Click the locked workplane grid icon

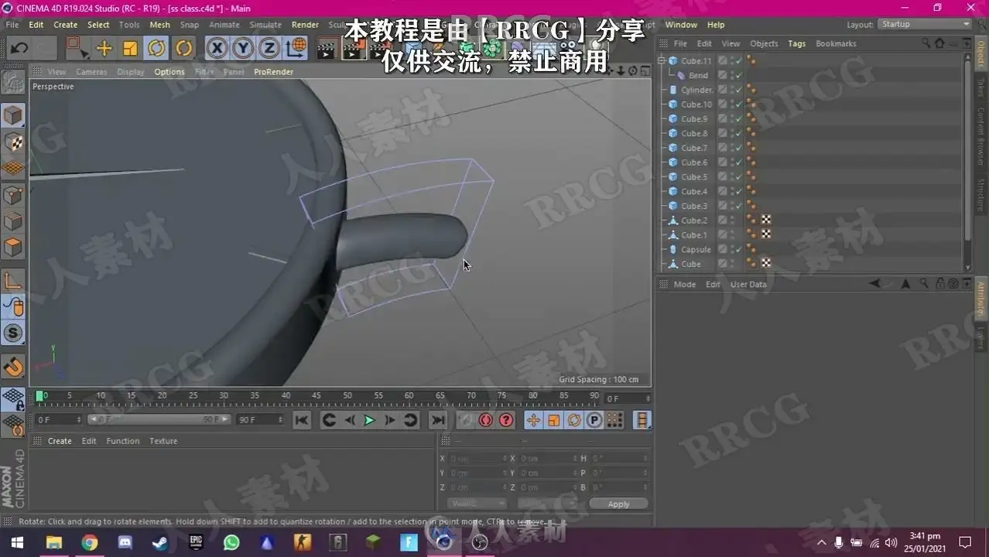pyautogui.click(x=13, y=400)
